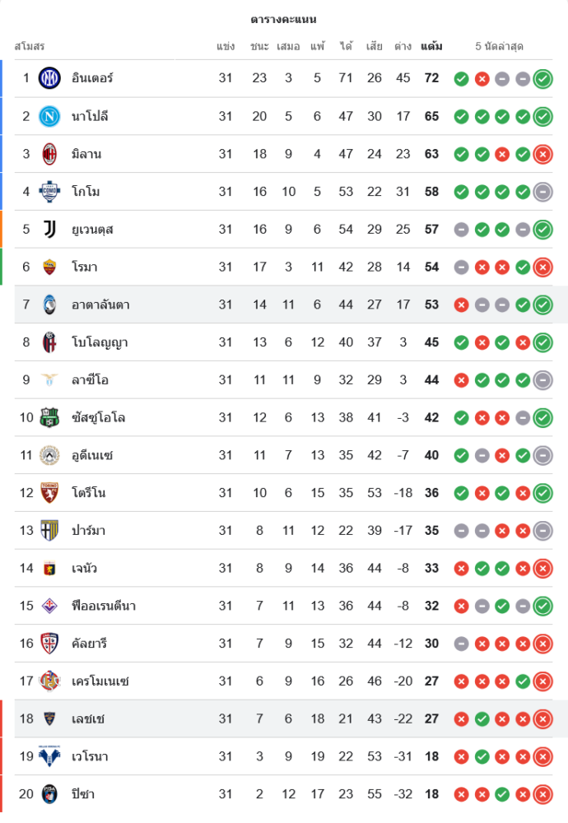The width and height of the screenshot is (568, 823).
Task: Open the โกโม team name link
Action: (86, 192)
